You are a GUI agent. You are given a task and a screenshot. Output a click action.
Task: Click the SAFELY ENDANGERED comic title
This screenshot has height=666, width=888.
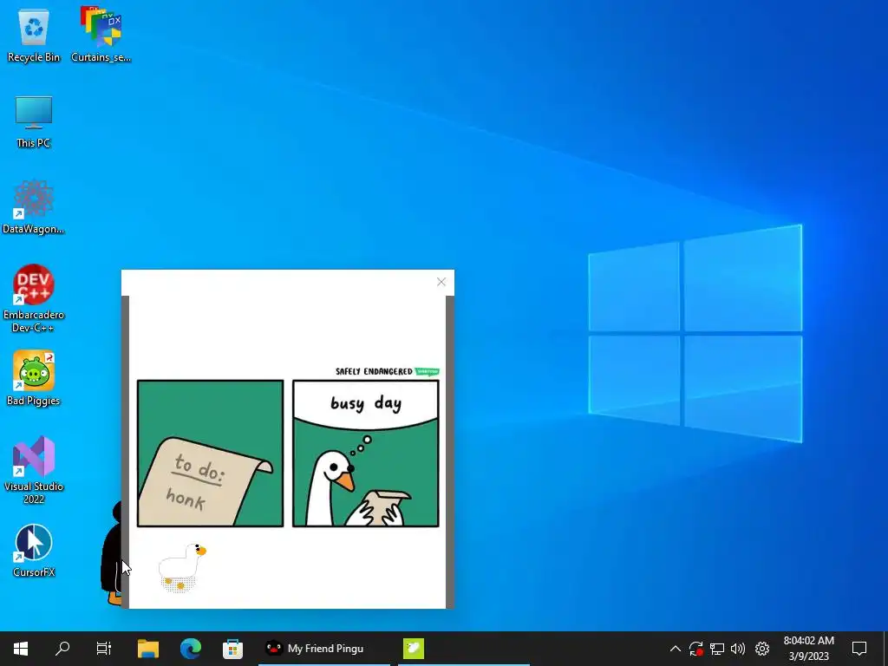[374, 371]
